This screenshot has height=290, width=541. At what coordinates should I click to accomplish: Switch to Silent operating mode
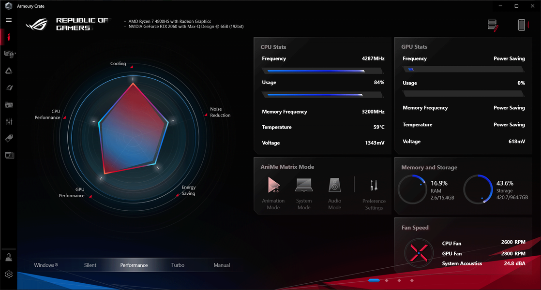[90, 265]
